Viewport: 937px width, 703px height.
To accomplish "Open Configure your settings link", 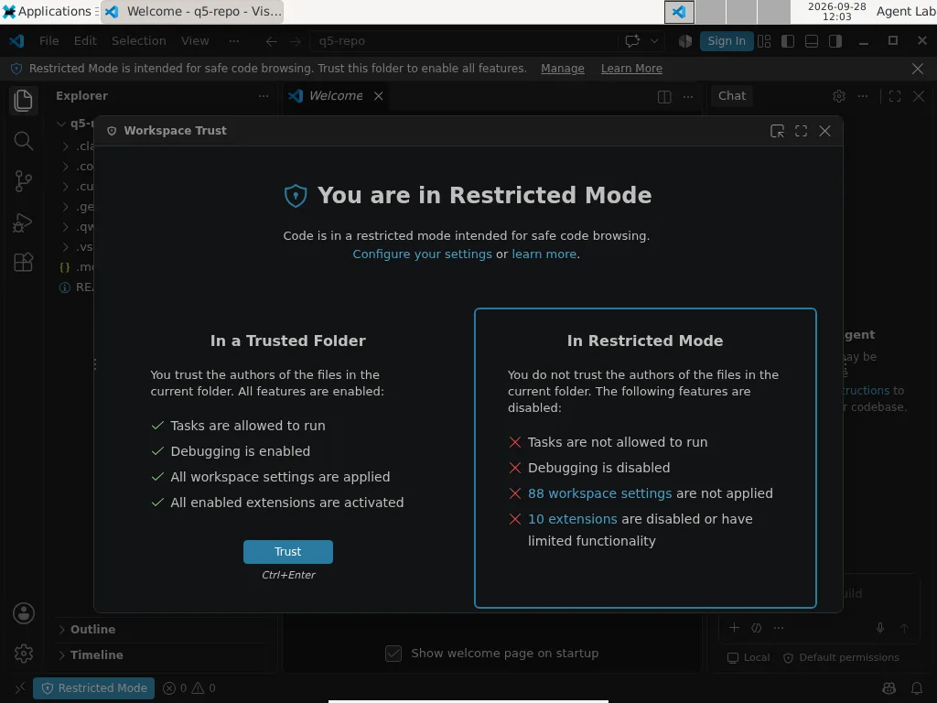I will [x=423, y=254].
